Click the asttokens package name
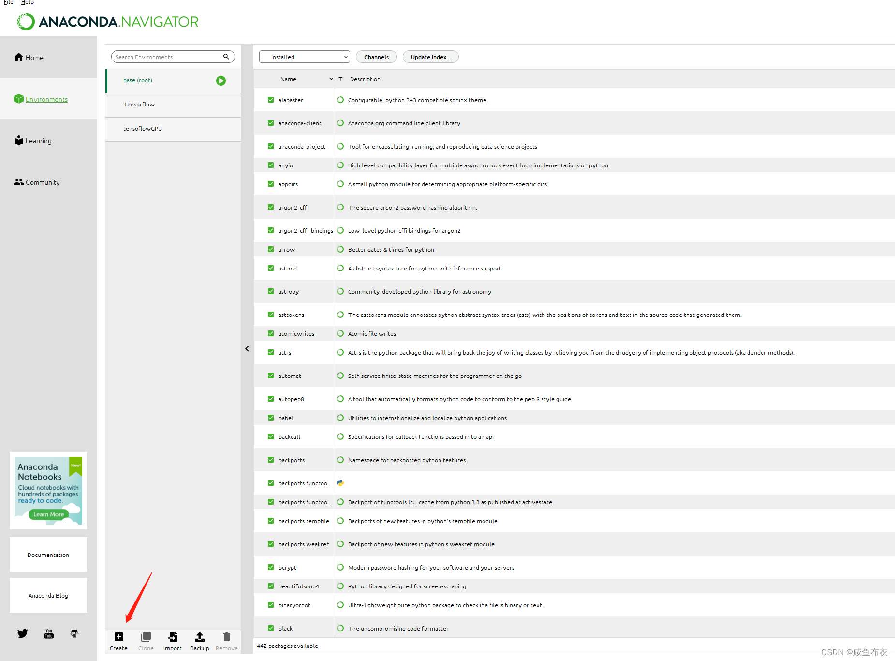The width and height of the screenshot is (895, 661). coord(291,315)
